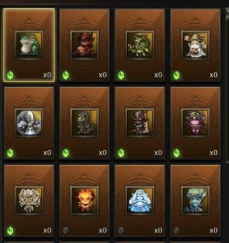The image size is (229, 243).
Task: Click gray gem on fire elemental card
Action: (66, 230)
